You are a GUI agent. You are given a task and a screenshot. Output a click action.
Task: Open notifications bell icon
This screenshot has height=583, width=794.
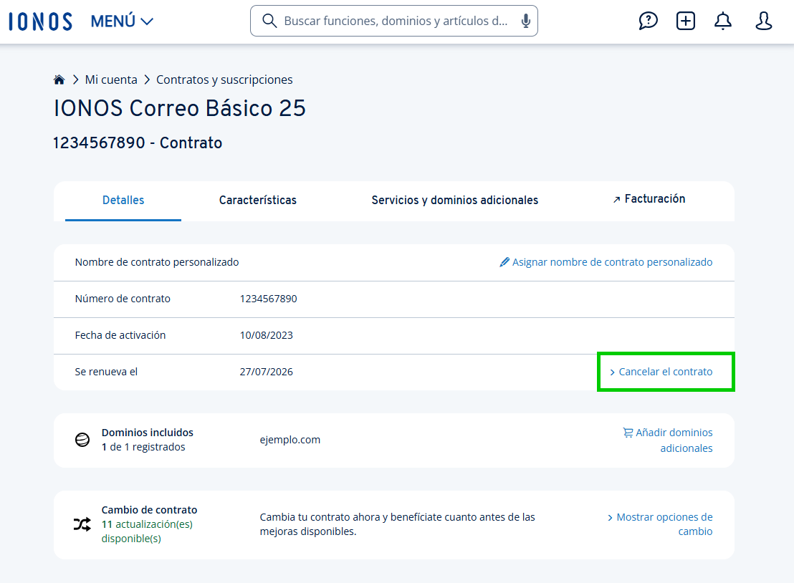(x=723, y=21)
